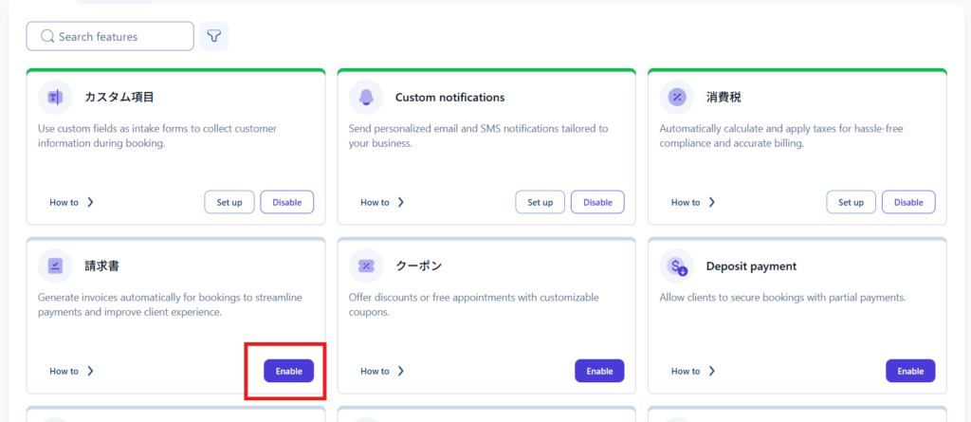The height and width of the screenshot is (422, 971).
Task: Expand How to for Custom notifications
Action: 383,202
